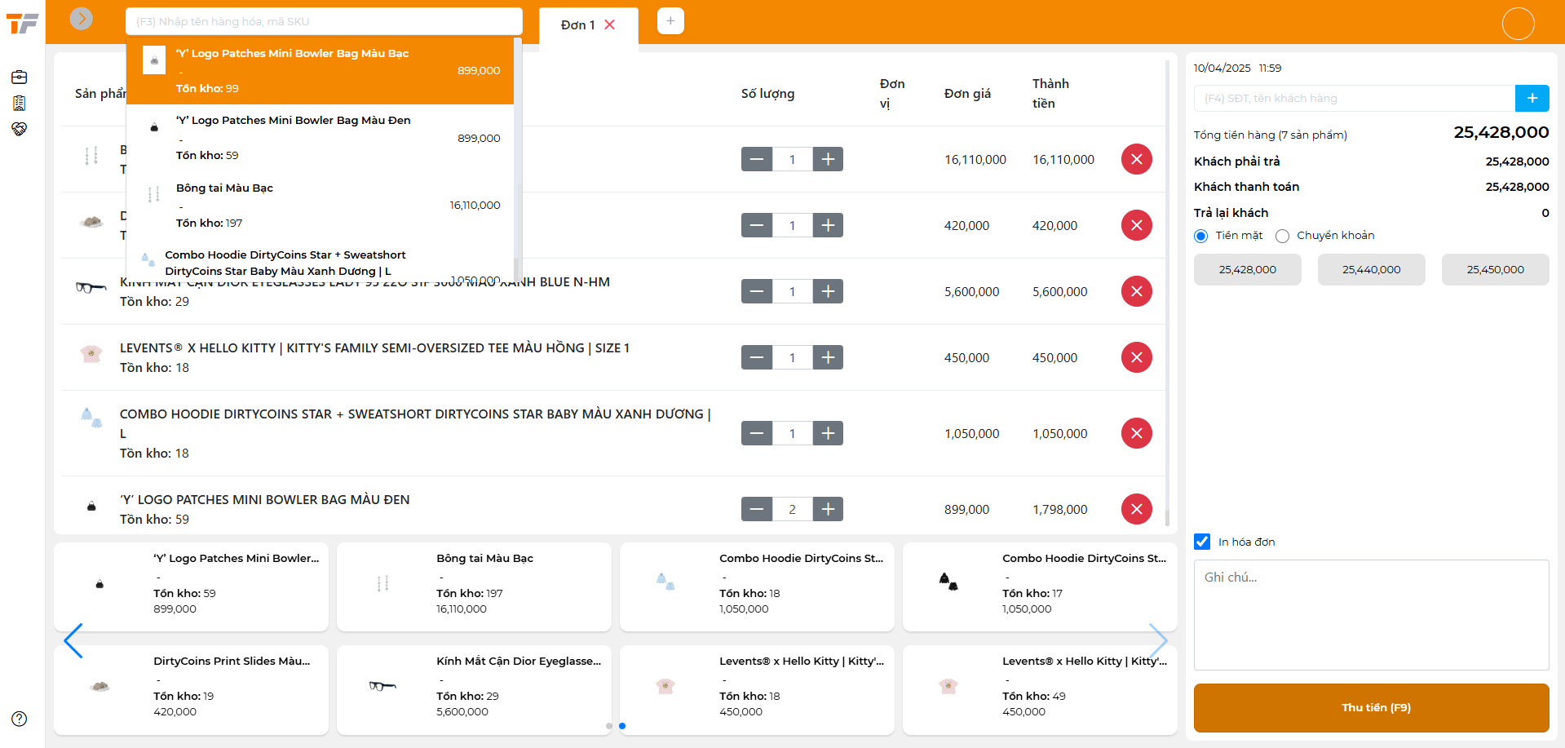Go to previous product page arrow

[x=73, y=640]
